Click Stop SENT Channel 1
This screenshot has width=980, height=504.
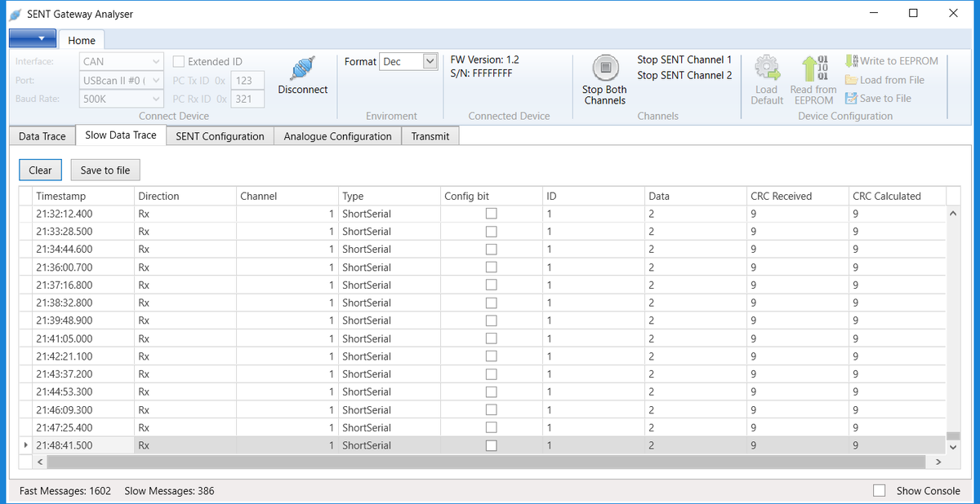click(x=684, y=60)
